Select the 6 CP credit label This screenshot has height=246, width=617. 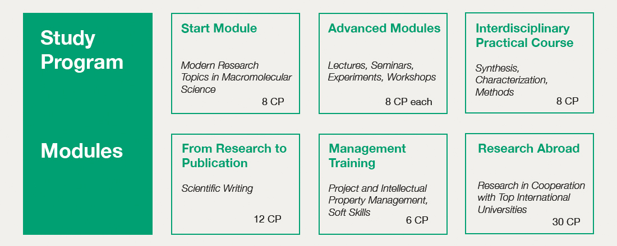coord(417,220)
